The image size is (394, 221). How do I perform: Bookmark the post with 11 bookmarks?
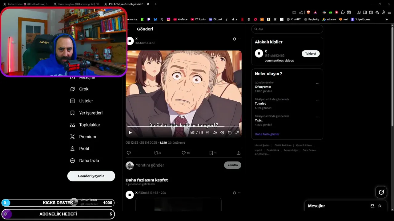click(213, 153)
